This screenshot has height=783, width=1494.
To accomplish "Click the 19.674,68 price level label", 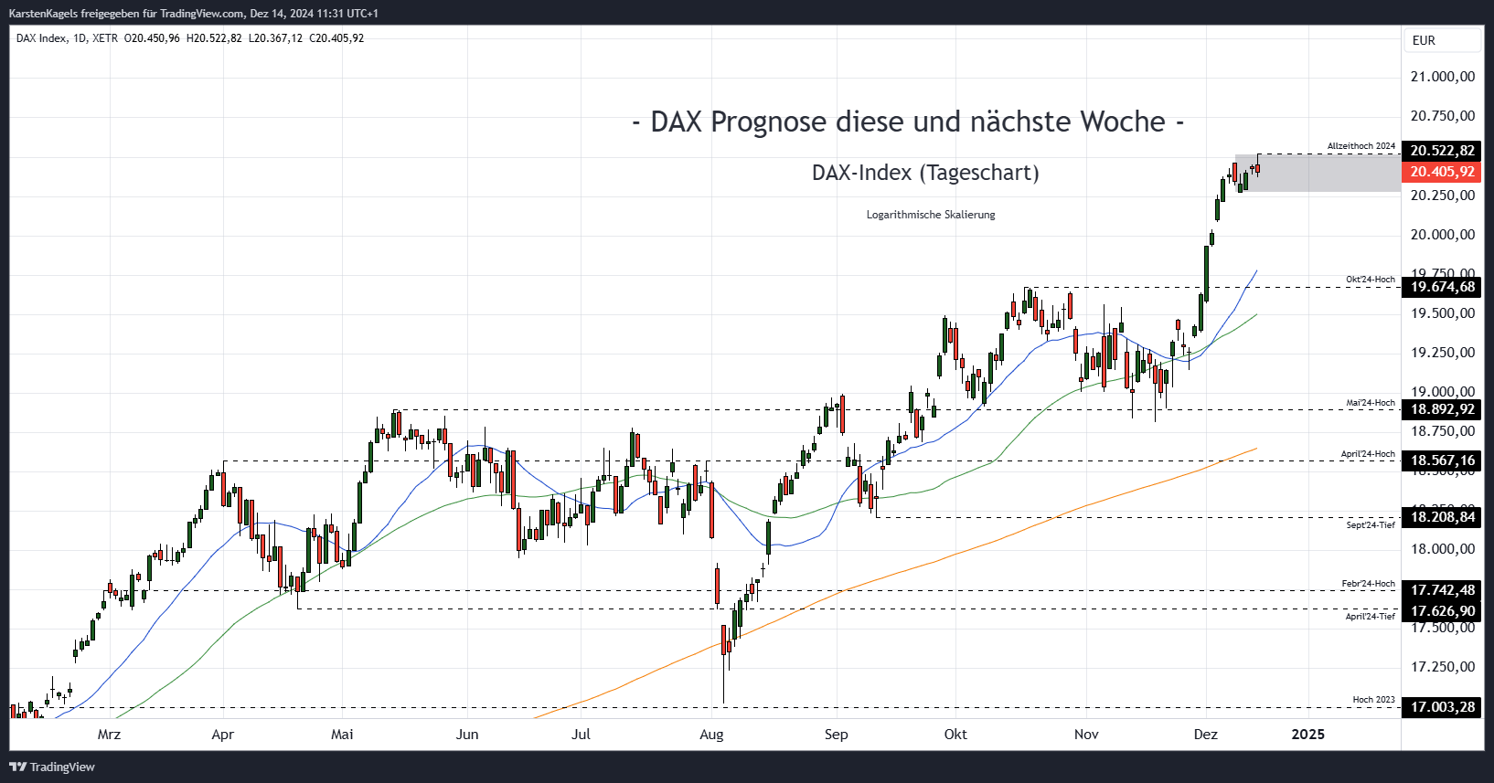I will 1442,287.
